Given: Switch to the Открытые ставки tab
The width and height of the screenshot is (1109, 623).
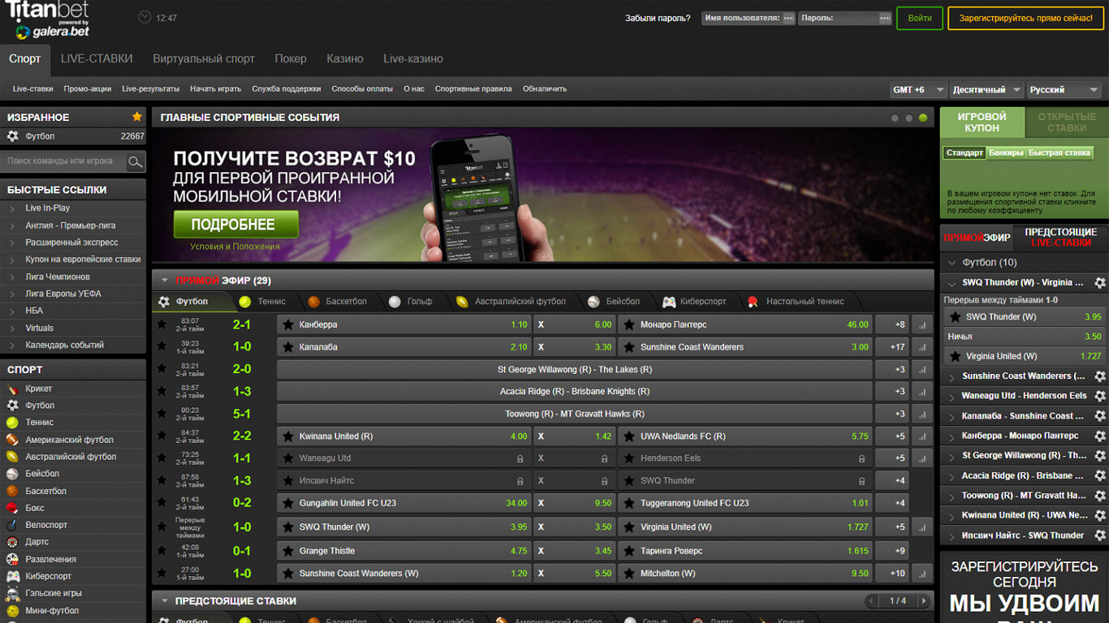Looking at the screenshot, I should coord(1066,122).
